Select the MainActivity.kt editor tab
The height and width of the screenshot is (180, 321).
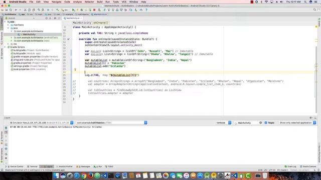point(73,18)
